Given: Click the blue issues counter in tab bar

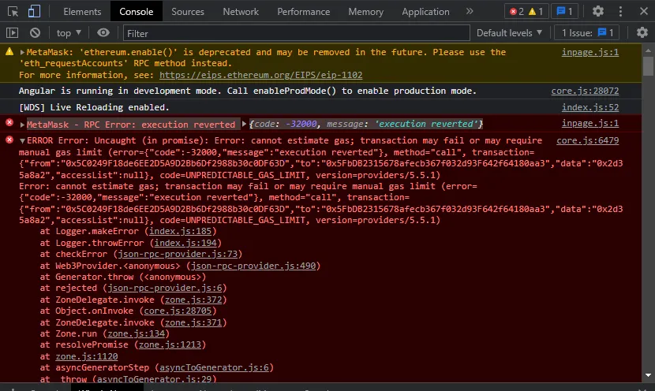Looking at the screenshot, I should coord(564,12).
